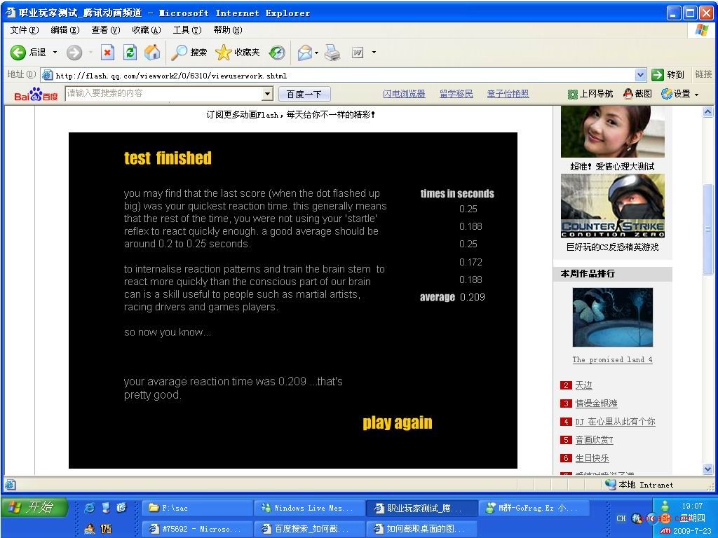Click the Baidu toolbar search input field
The image size is (718, 538).
tap(163, 94)
